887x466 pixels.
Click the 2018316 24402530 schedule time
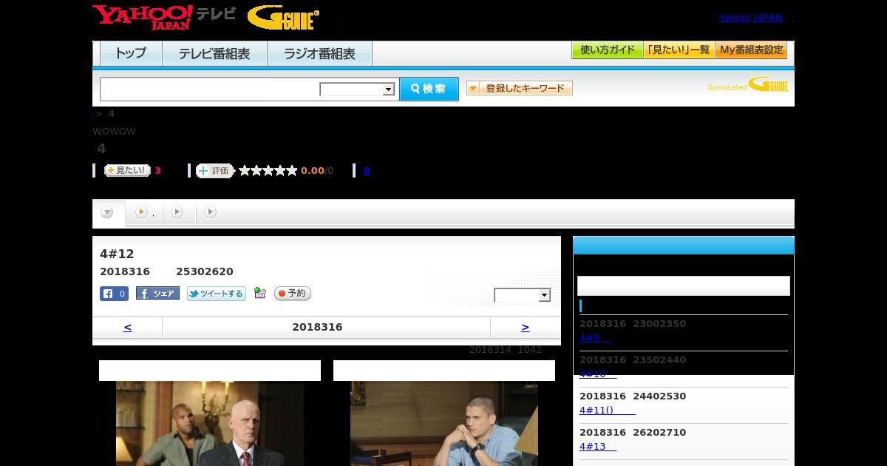tap(633, 396)
